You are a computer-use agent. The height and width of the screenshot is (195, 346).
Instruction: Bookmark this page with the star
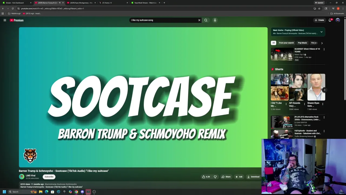click(x=319, y=8)
